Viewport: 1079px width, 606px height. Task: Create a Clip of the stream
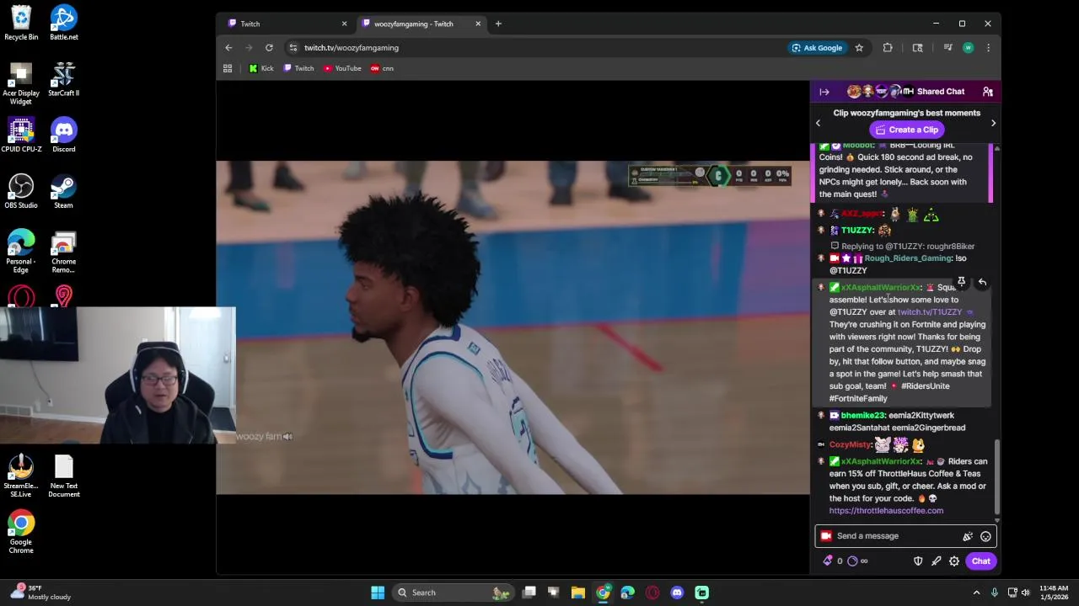click(906, 130)
